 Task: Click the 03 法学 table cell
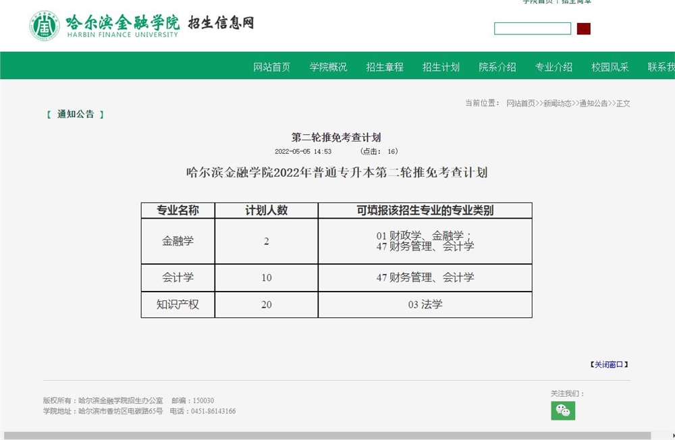pos(425,305)
